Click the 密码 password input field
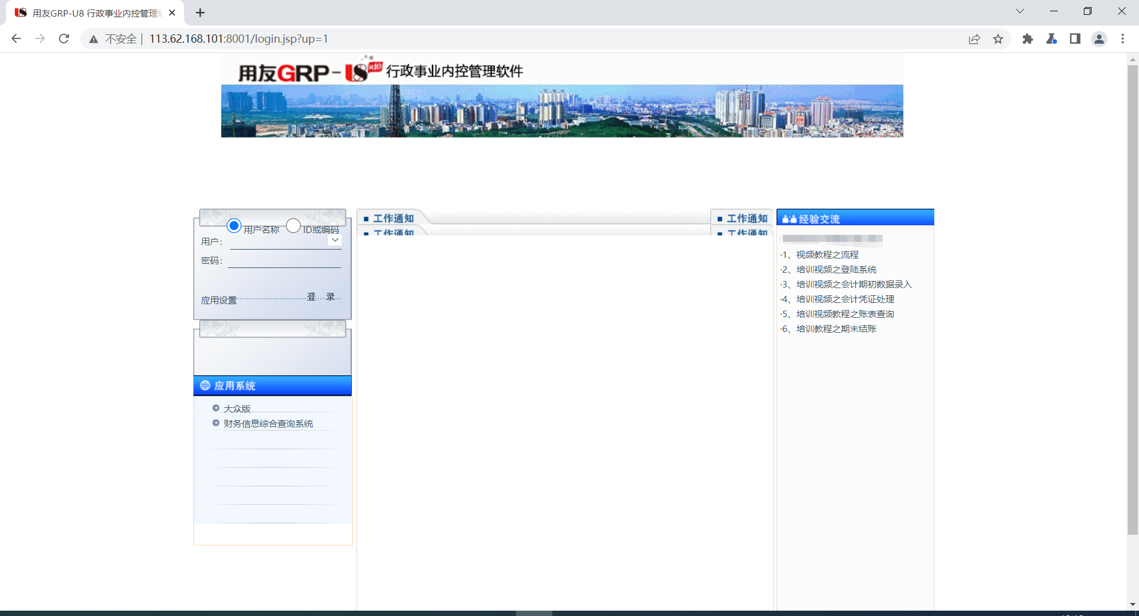The height and width of the screenshot is (616, 1139). pos(284,260)
